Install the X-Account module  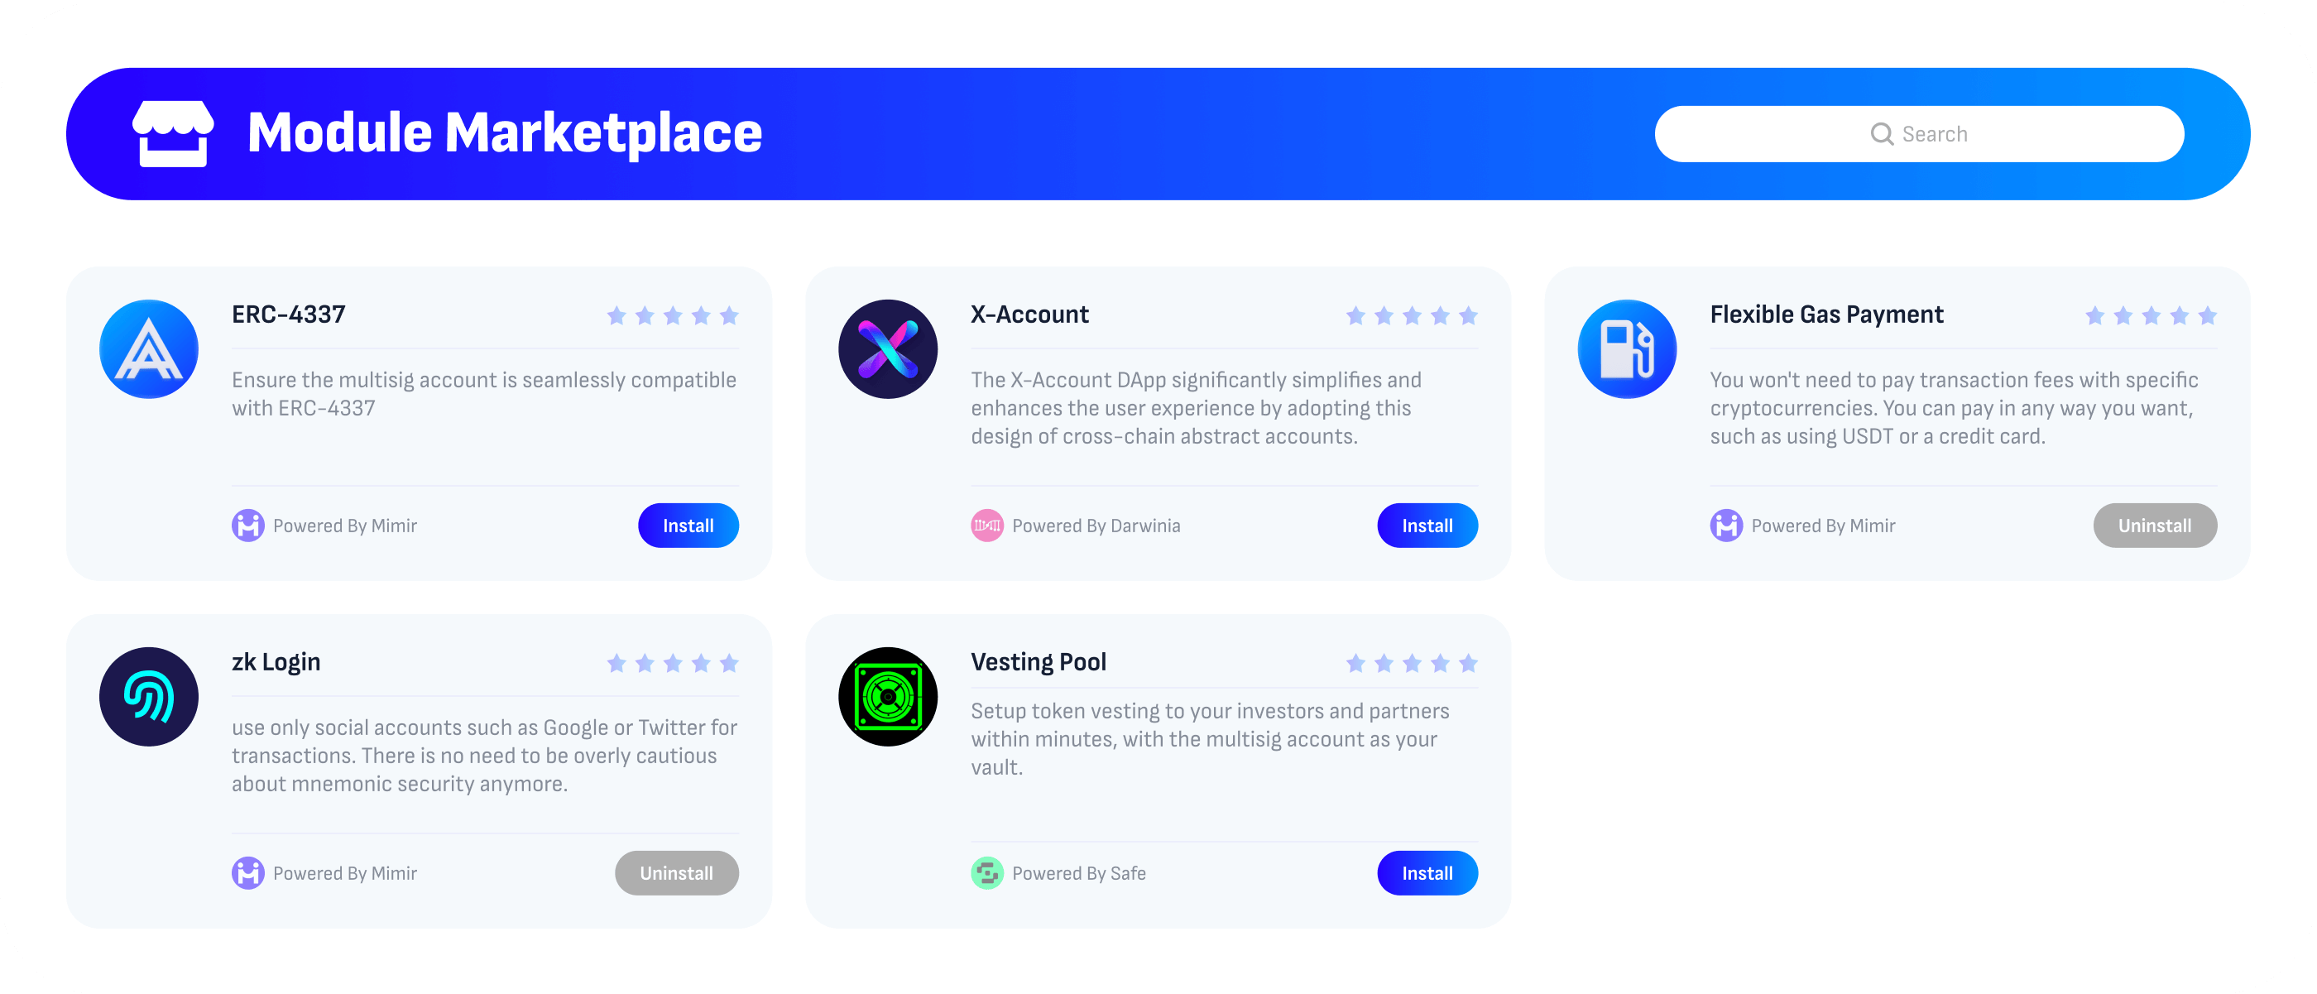click(1427, 526)
